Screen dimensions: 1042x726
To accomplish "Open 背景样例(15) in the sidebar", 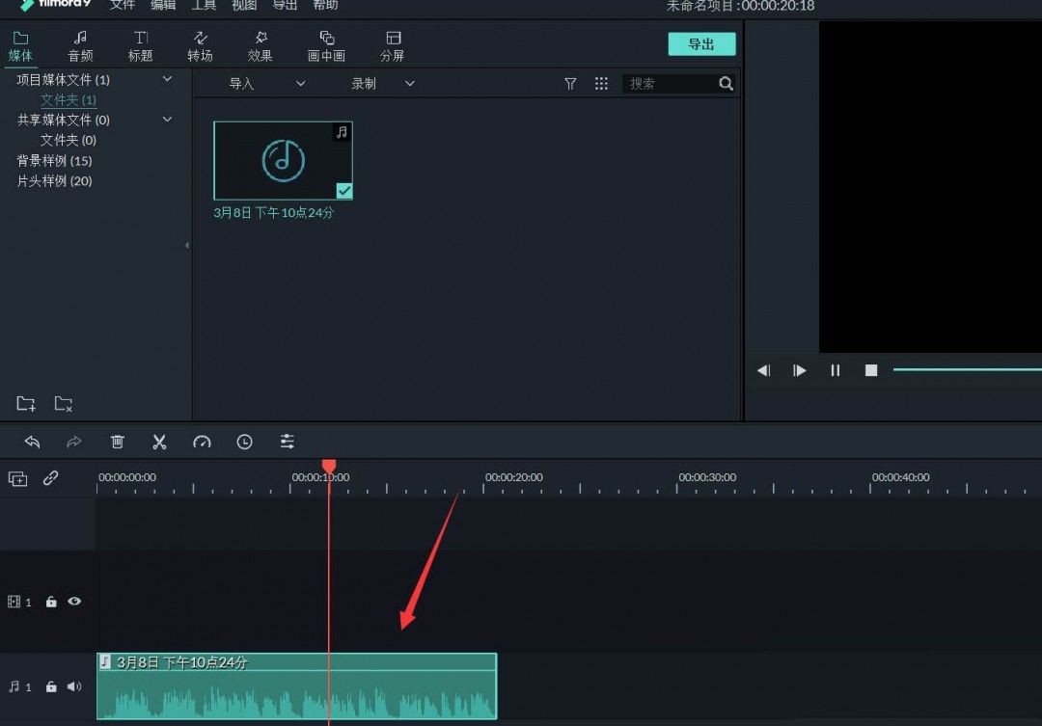I will pyautogui.click(x=53, y=160).
